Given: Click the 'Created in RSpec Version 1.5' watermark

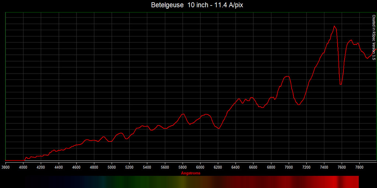Looking at the screenshot, I should tap(373, 38).
